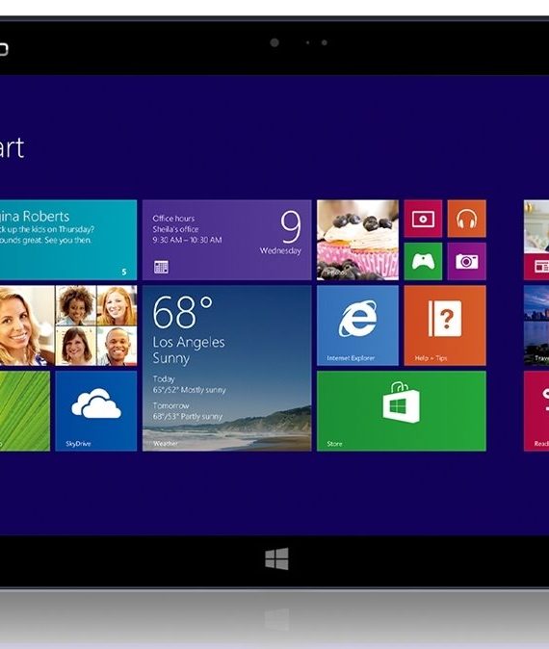Open the Mail tile from Gina Roberts
The height and width of the screenshot is (649, 549).
[x=68, y=240]
